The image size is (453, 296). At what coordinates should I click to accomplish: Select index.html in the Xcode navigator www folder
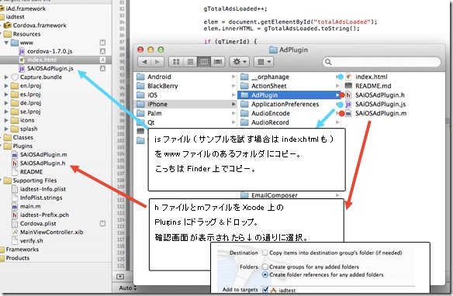42,60
